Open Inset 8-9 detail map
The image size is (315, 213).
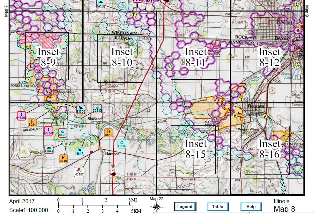pos(47,56)
